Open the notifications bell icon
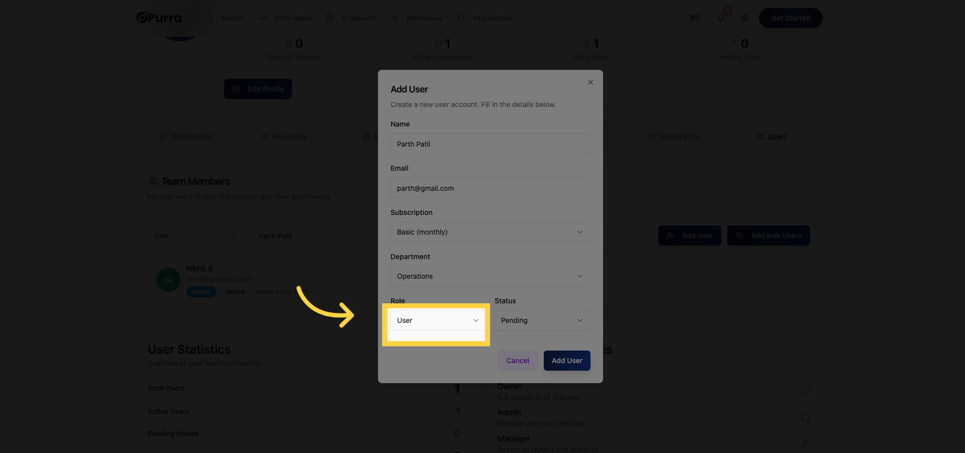The width and height of the screenshot is (965, 453). click(721, 18)
